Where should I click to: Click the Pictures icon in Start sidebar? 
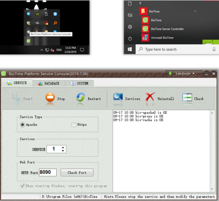[130, 15]
